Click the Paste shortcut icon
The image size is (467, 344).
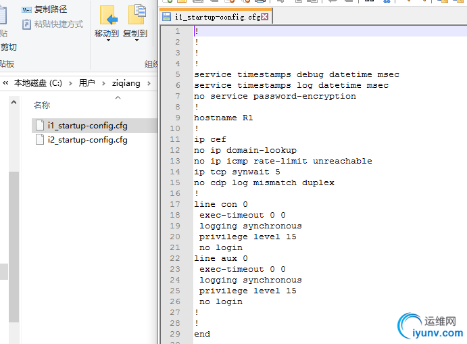click(26, 24)
